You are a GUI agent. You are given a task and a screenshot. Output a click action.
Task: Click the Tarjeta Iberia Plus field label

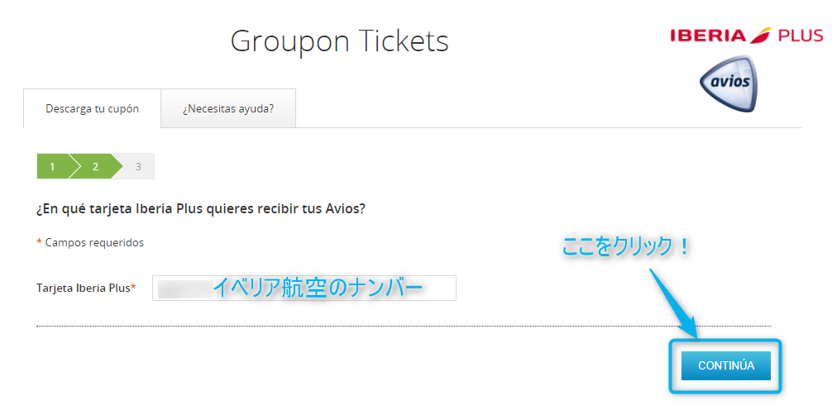point(83,288)
